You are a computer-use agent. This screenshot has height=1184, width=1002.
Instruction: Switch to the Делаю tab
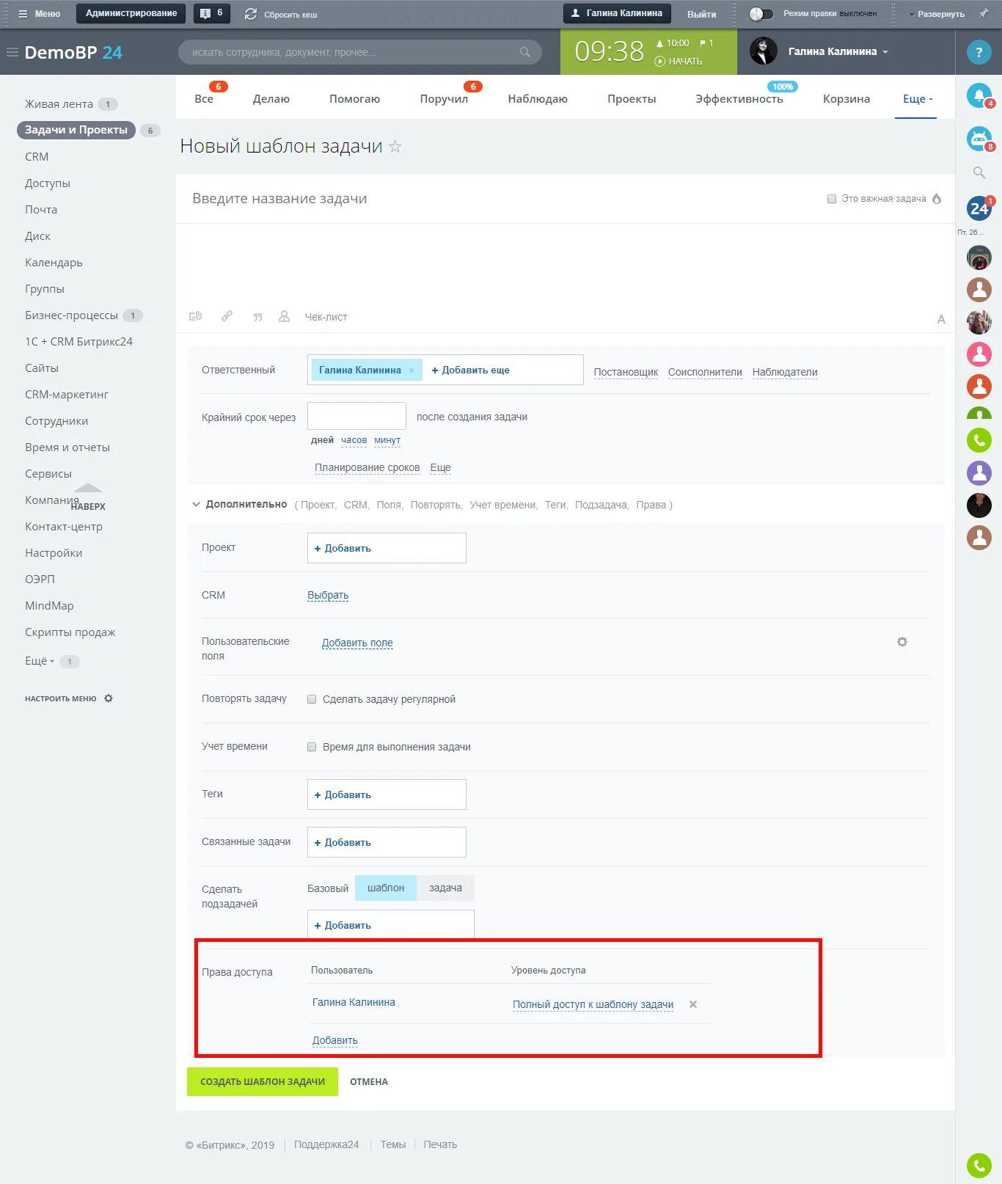(x=271, y=99)
